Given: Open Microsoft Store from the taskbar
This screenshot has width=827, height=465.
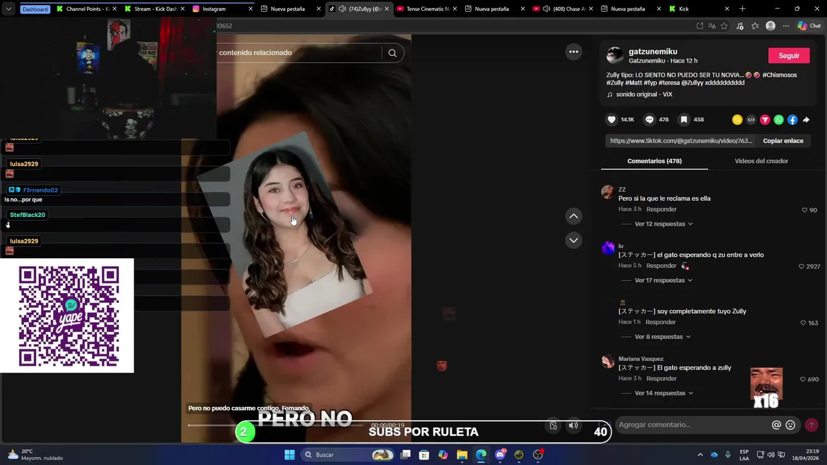Looking at the screenshot, I should click(424, 455).
